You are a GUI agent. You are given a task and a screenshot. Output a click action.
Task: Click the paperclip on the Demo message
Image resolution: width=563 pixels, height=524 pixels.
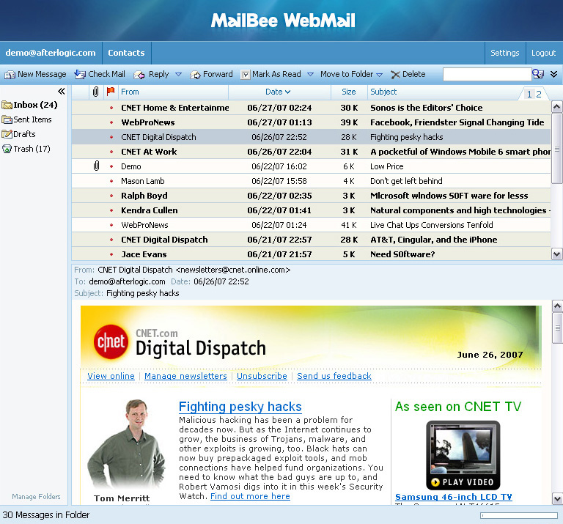coord(96,166)
